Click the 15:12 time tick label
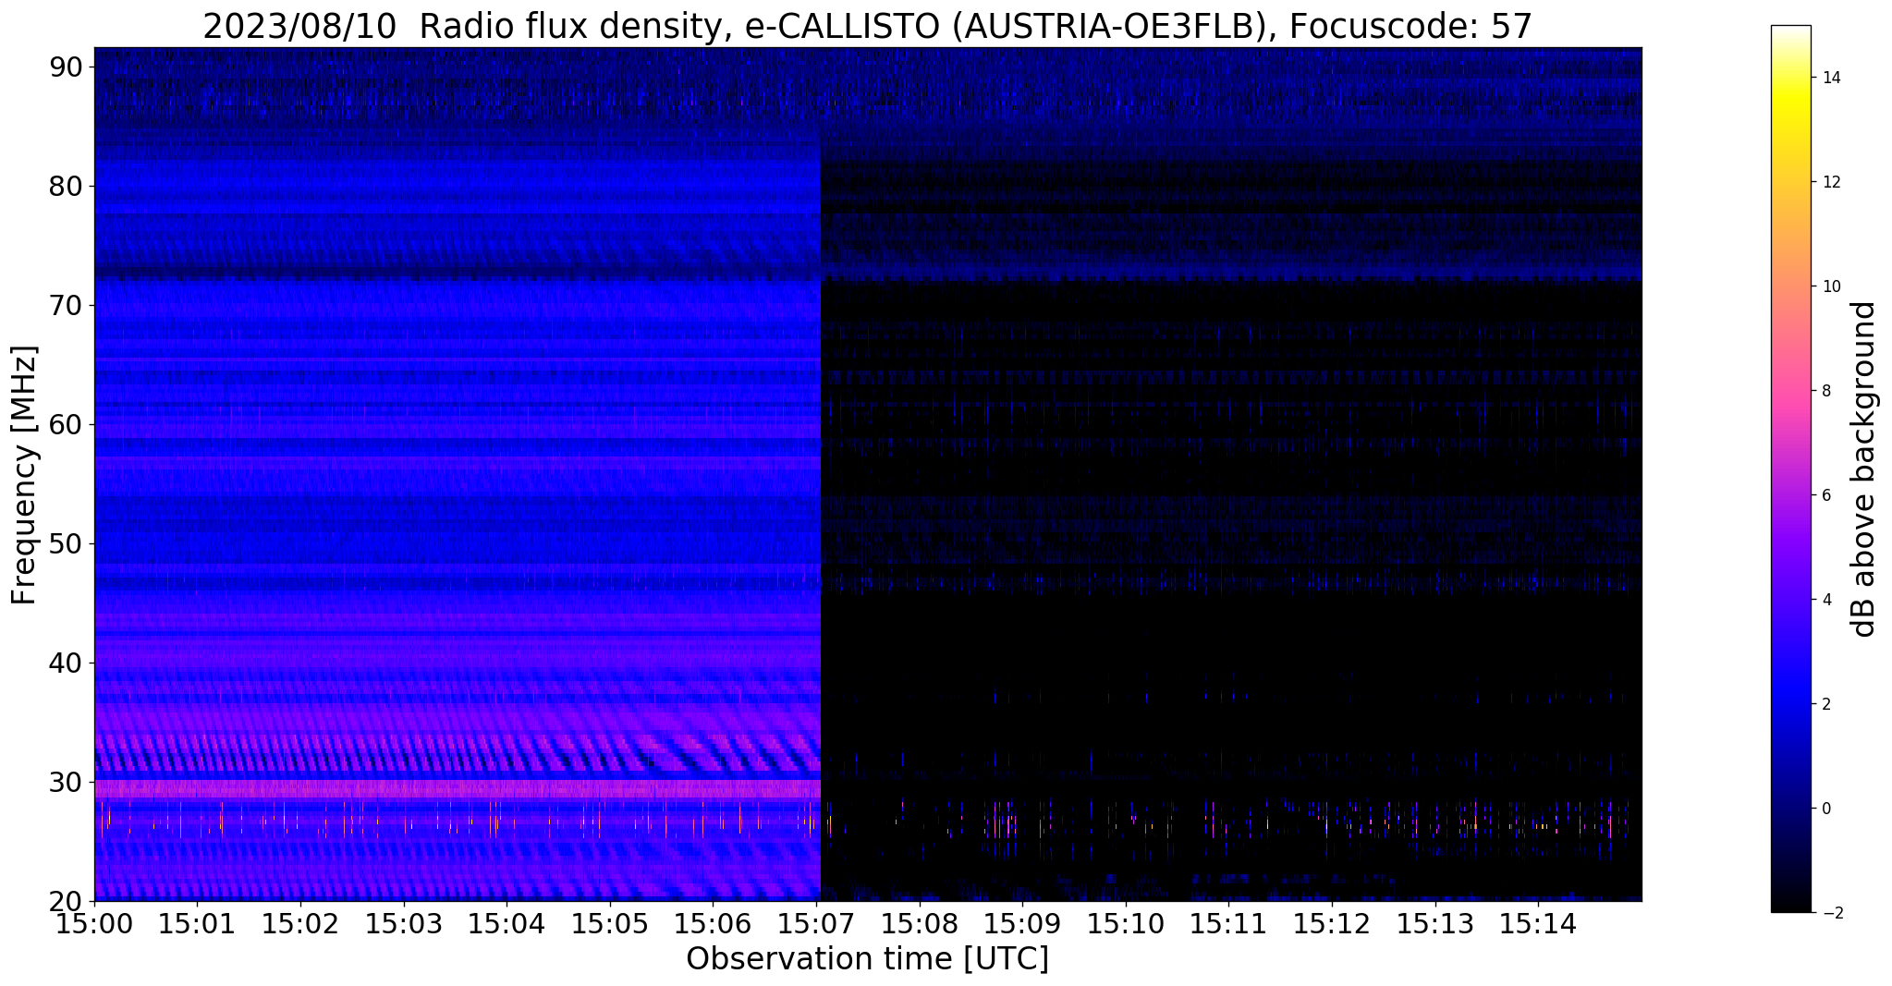The height and width of the screenshot is (986, 1892). click(x=1332, y=923)
